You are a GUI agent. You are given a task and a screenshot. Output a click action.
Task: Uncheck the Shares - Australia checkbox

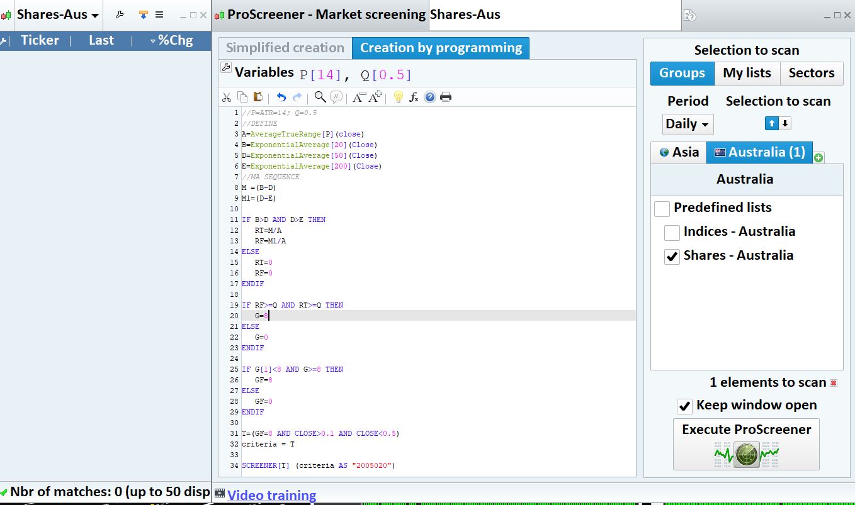(672, 257)
